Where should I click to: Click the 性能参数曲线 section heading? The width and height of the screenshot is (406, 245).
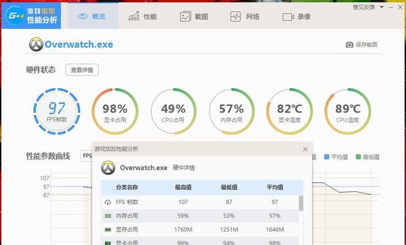click(48, 156)
